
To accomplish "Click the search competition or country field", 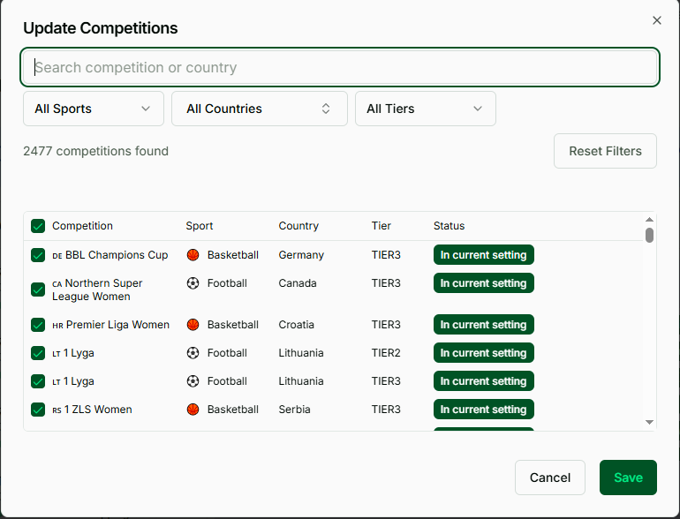I will [x=340, y=67].
